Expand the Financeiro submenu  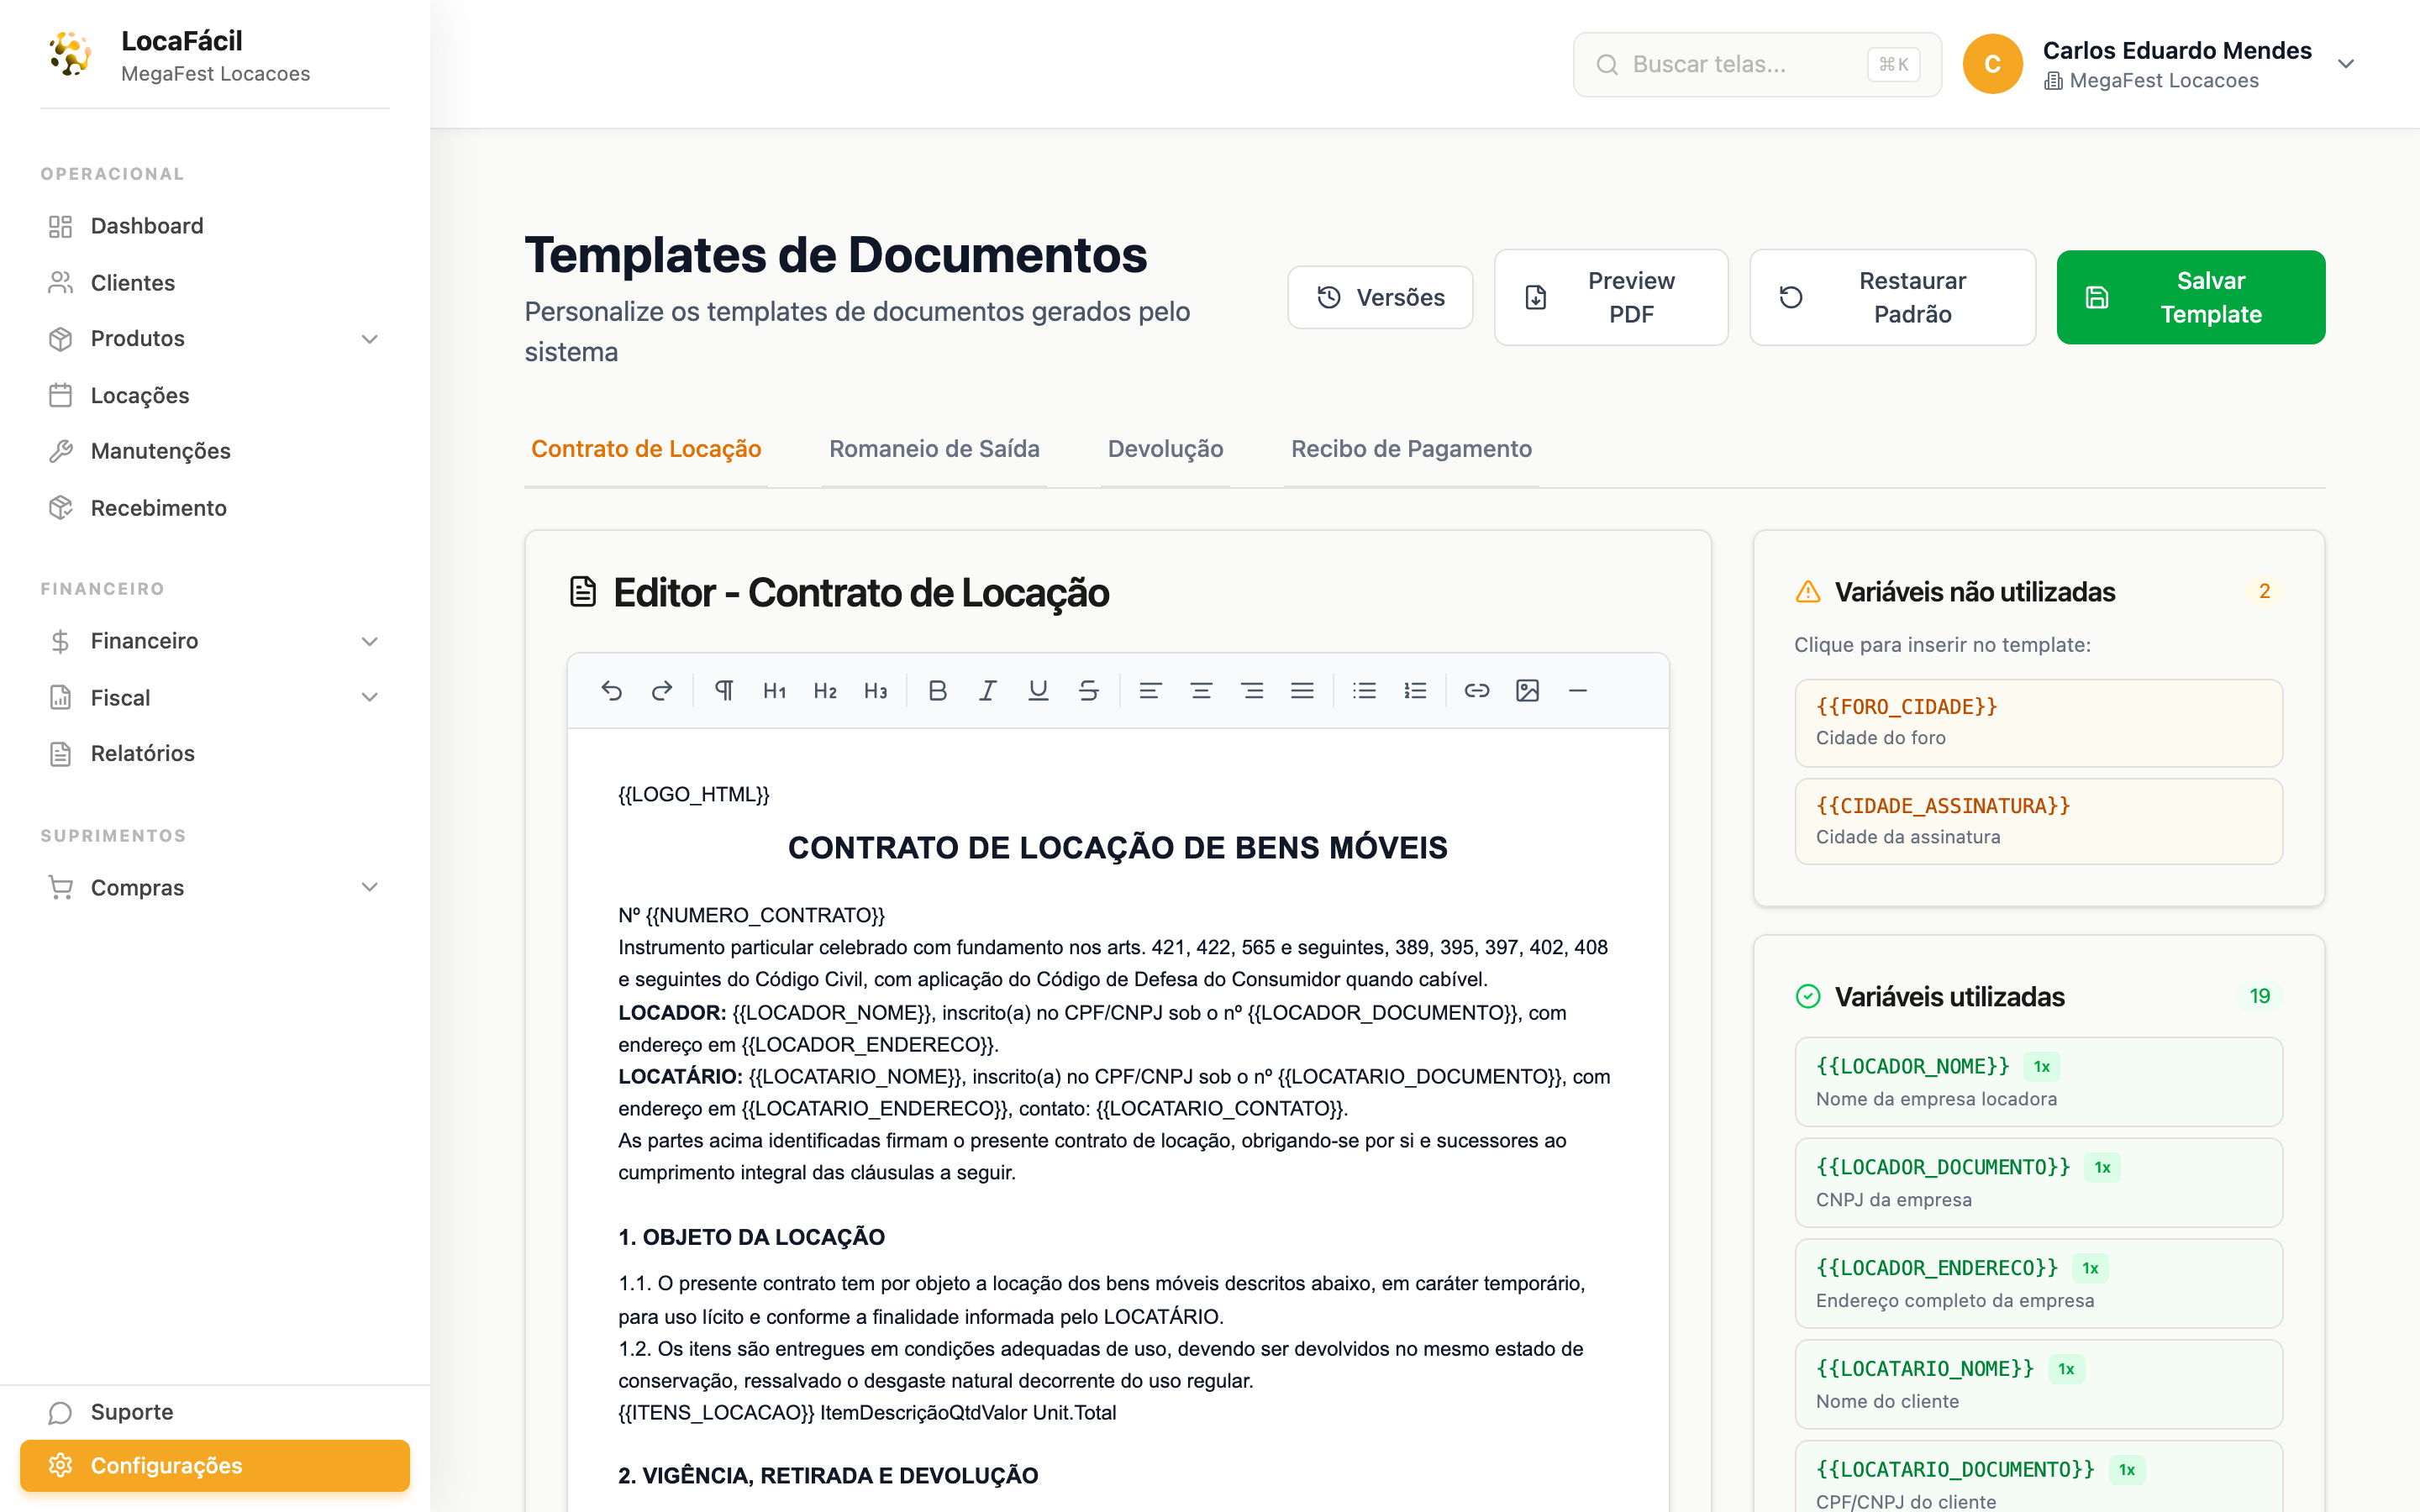[x=369, y=641]
